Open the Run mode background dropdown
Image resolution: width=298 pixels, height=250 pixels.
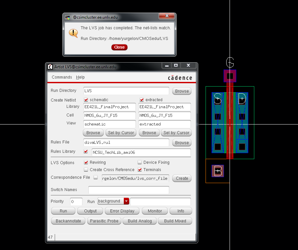click(x=126, y=201)
